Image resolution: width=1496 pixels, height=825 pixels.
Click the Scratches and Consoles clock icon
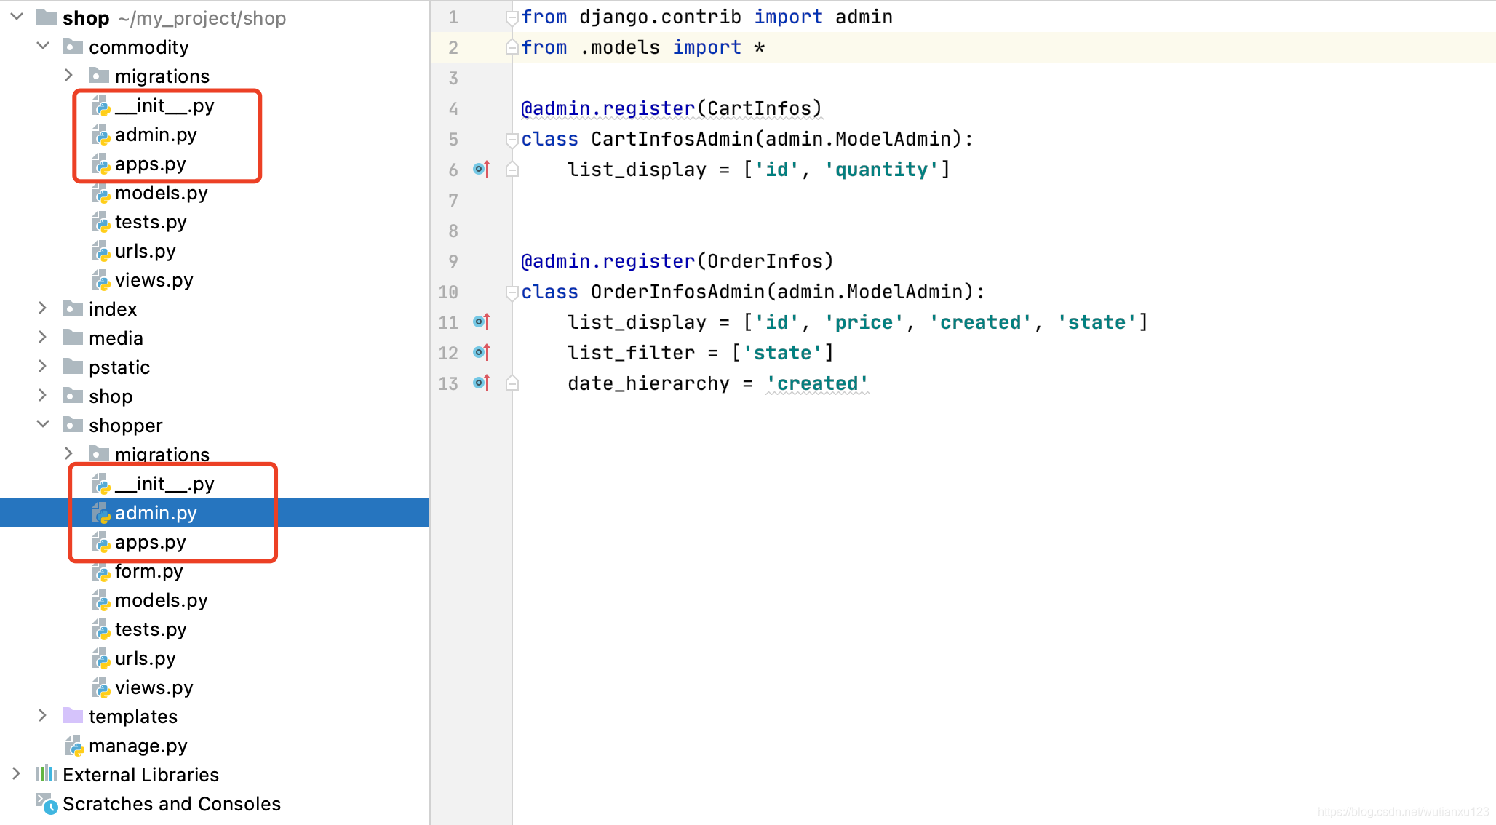point(47,804)
